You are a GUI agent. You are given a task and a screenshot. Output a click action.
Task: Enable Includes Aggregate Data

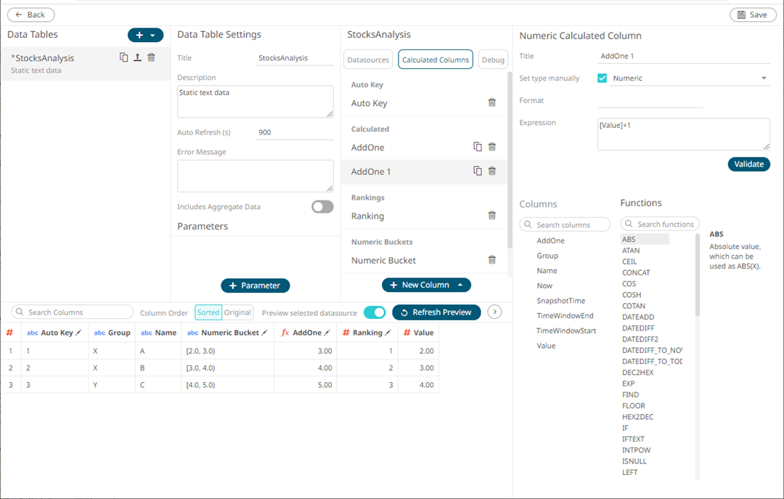[x=322, y=206]
